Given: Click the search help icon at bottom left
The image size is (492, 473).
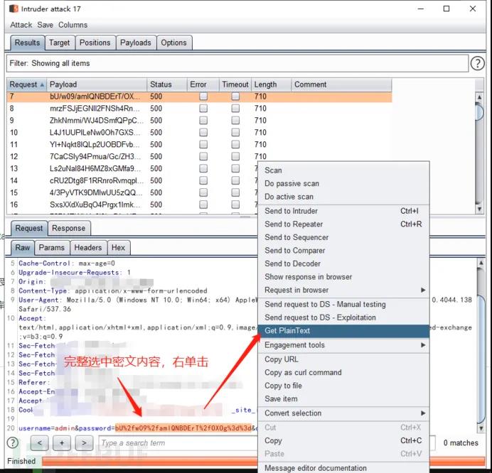Looking at the screenshot, I should [13, 443].
